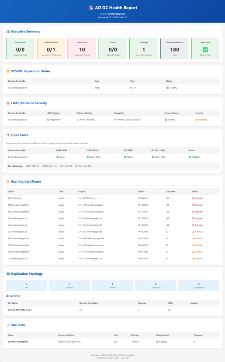Click the scroll icon beside Expiring Certificates
This screenshot has height=362, width=225.
coord(8,181)
